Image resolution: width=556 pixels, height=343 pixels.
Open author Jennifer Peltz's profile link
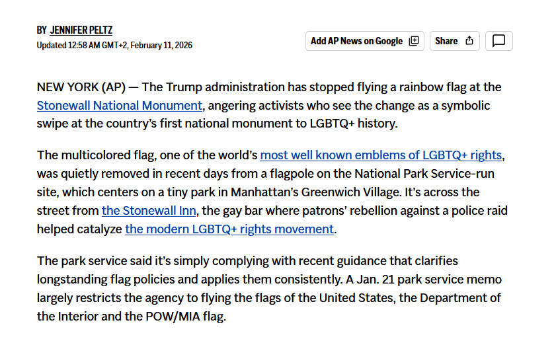click(x=81, y=30)
